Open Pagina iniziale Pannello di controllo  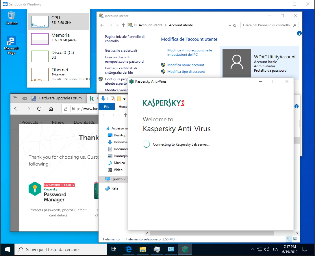(125, 39)
